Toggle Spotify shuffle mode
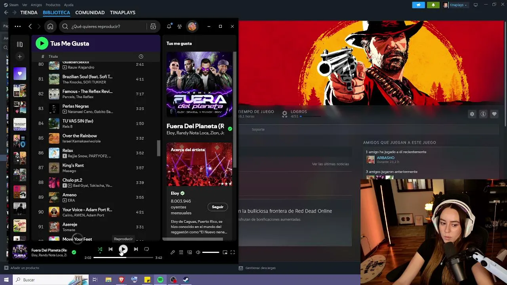The image size is (507, 285). coord(100,249)
